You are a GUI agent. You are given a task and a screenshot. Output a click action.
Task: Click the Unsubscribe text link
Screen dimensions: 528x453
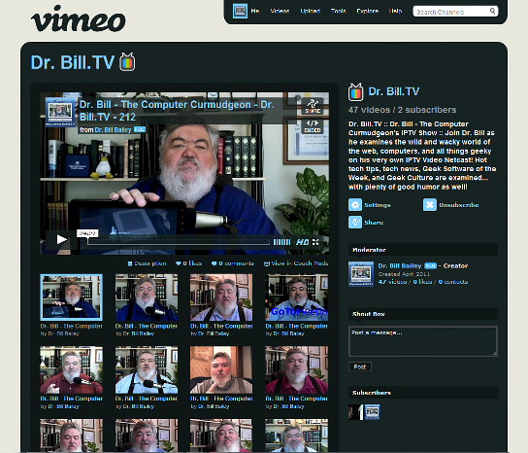459,205
